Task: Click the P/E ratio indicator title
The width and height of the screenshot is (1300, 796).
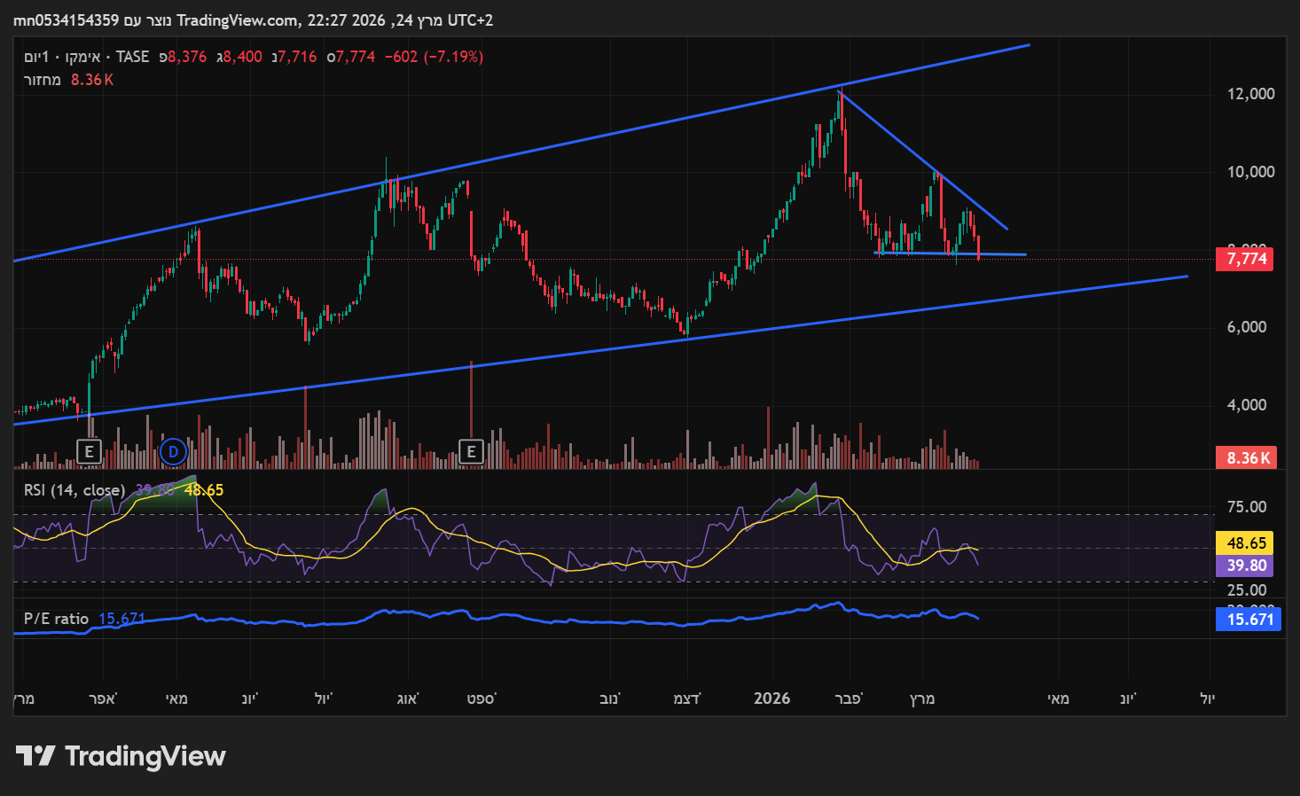Action: [x=56, y=618]
